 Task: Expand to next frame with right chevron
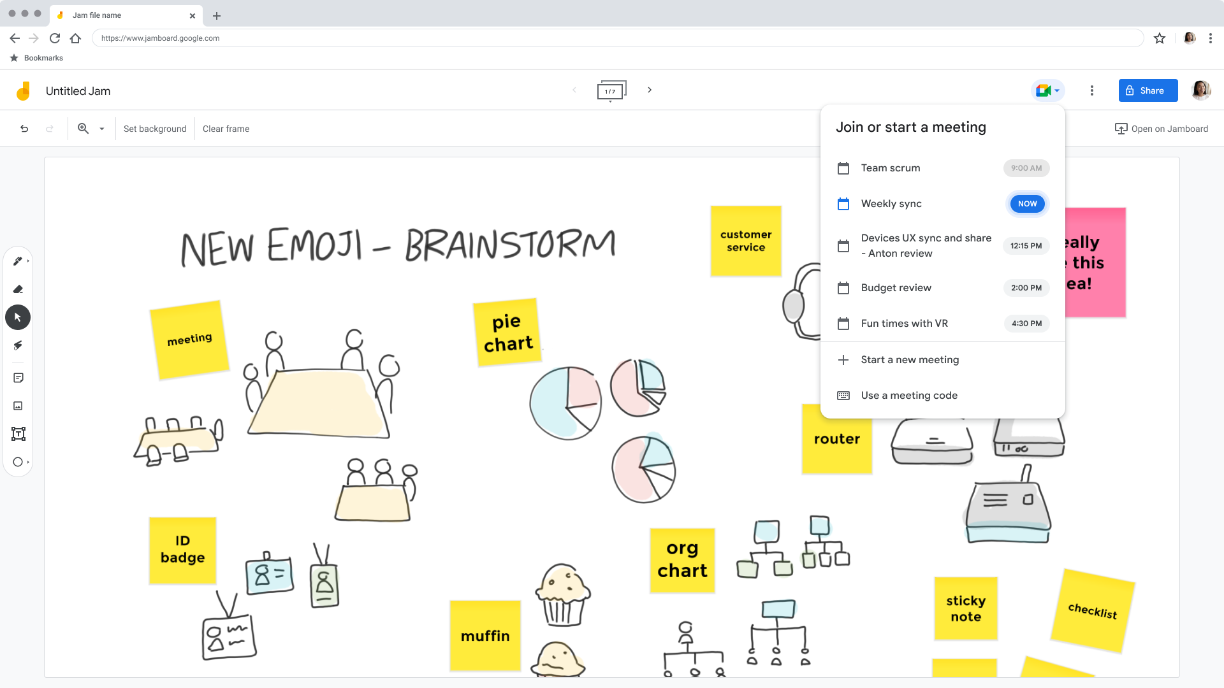[x=649, y=90]
